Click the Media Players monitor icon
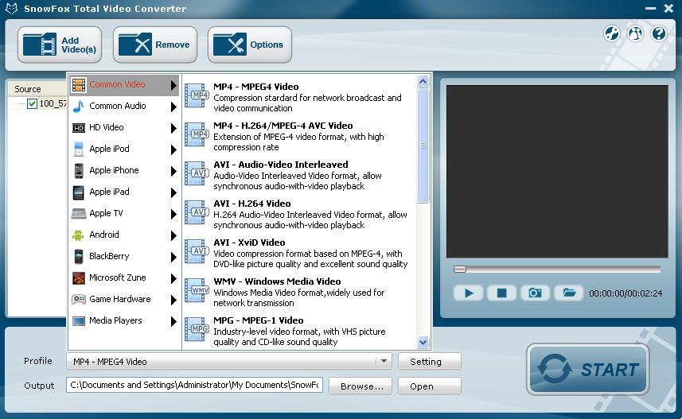This screenshot has width=682, height=419. coord(79,321)
